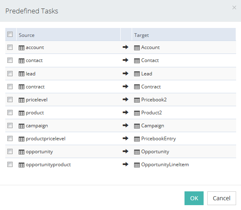Click table icon beside productpricelevel
This screenshot has height=210, width=241.
coord(22,139)
